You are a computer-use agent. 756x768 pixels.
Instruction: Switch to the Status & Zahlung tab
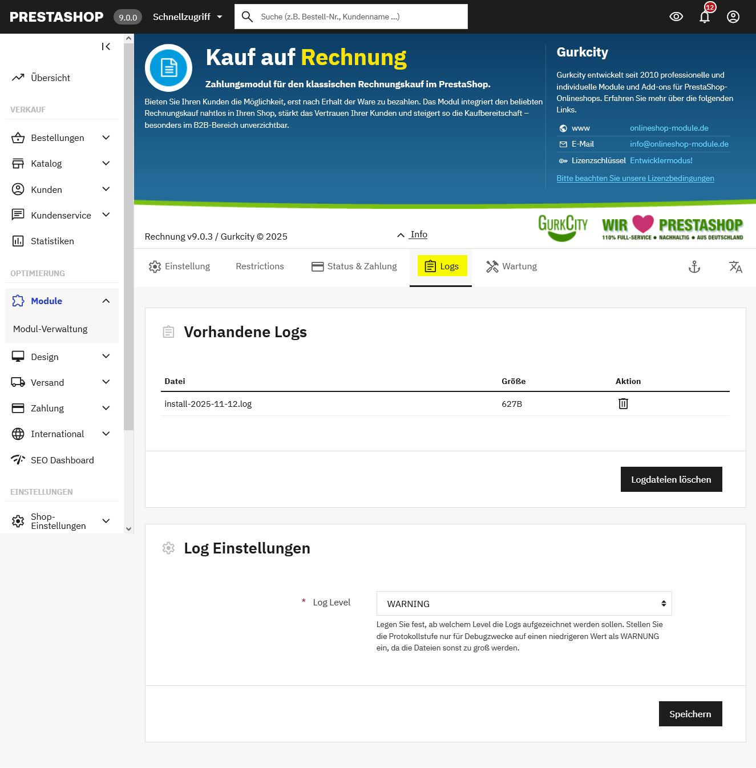click(354, 266)
